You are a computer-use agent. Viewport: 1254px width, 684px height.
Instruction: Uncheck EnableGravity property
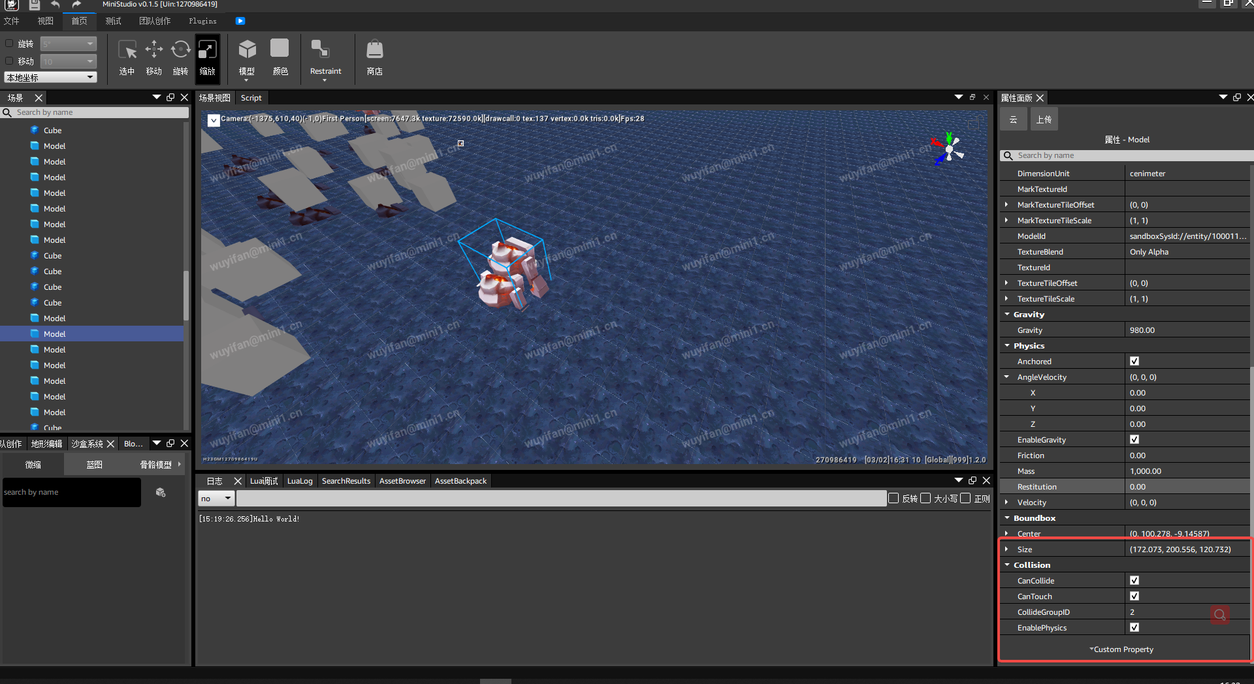pos(1134,439)
